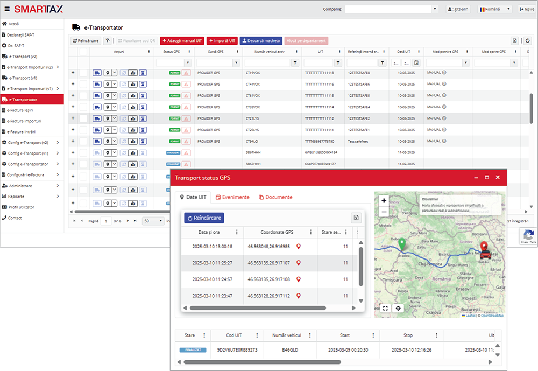Zoom in on the GPS route map
The height and width of the screenshot is (371, 538).
(x=384, y=200)
